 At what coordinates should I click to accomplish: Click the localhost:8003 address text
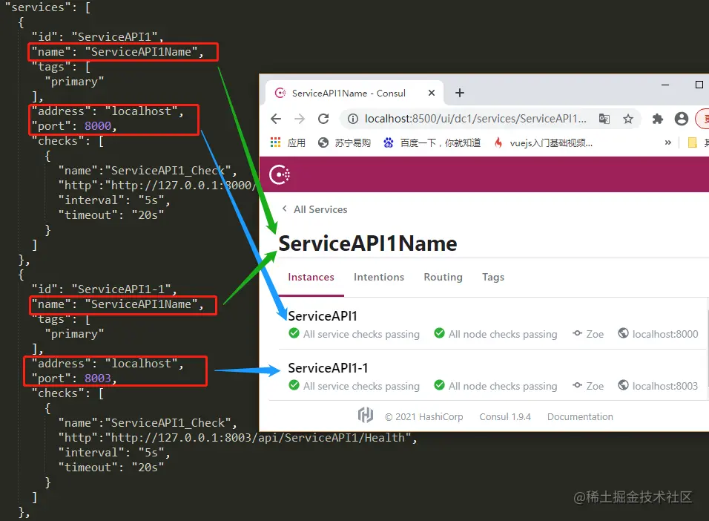pyautogui.click(x=665, y=386)
